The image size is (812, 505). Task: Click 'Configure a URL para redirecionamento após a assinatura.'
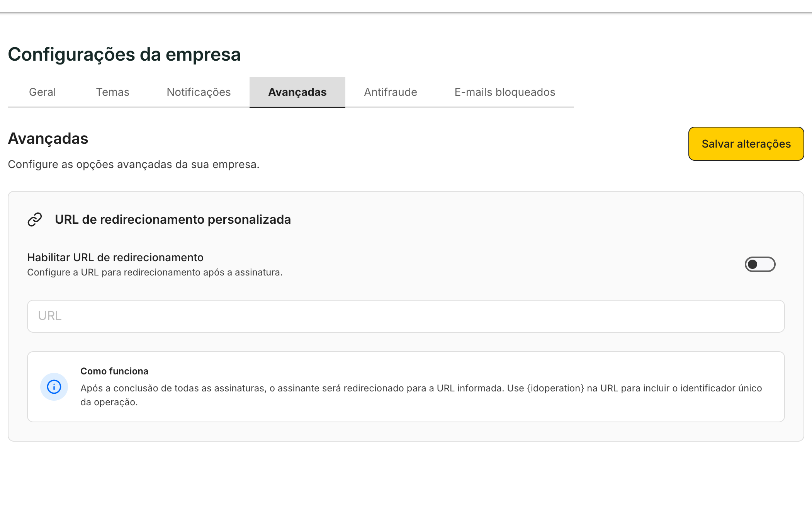[155, 272]
